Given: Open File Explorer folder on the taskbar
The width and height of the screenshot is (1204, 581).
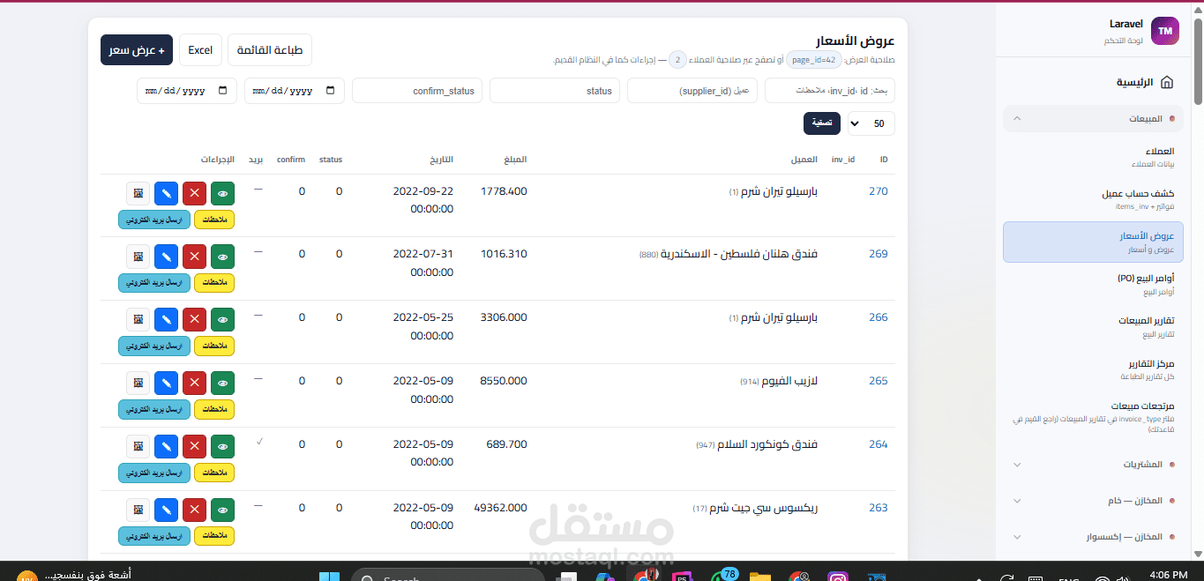Looking at the screenshot, I should click(x=760, y=577).
